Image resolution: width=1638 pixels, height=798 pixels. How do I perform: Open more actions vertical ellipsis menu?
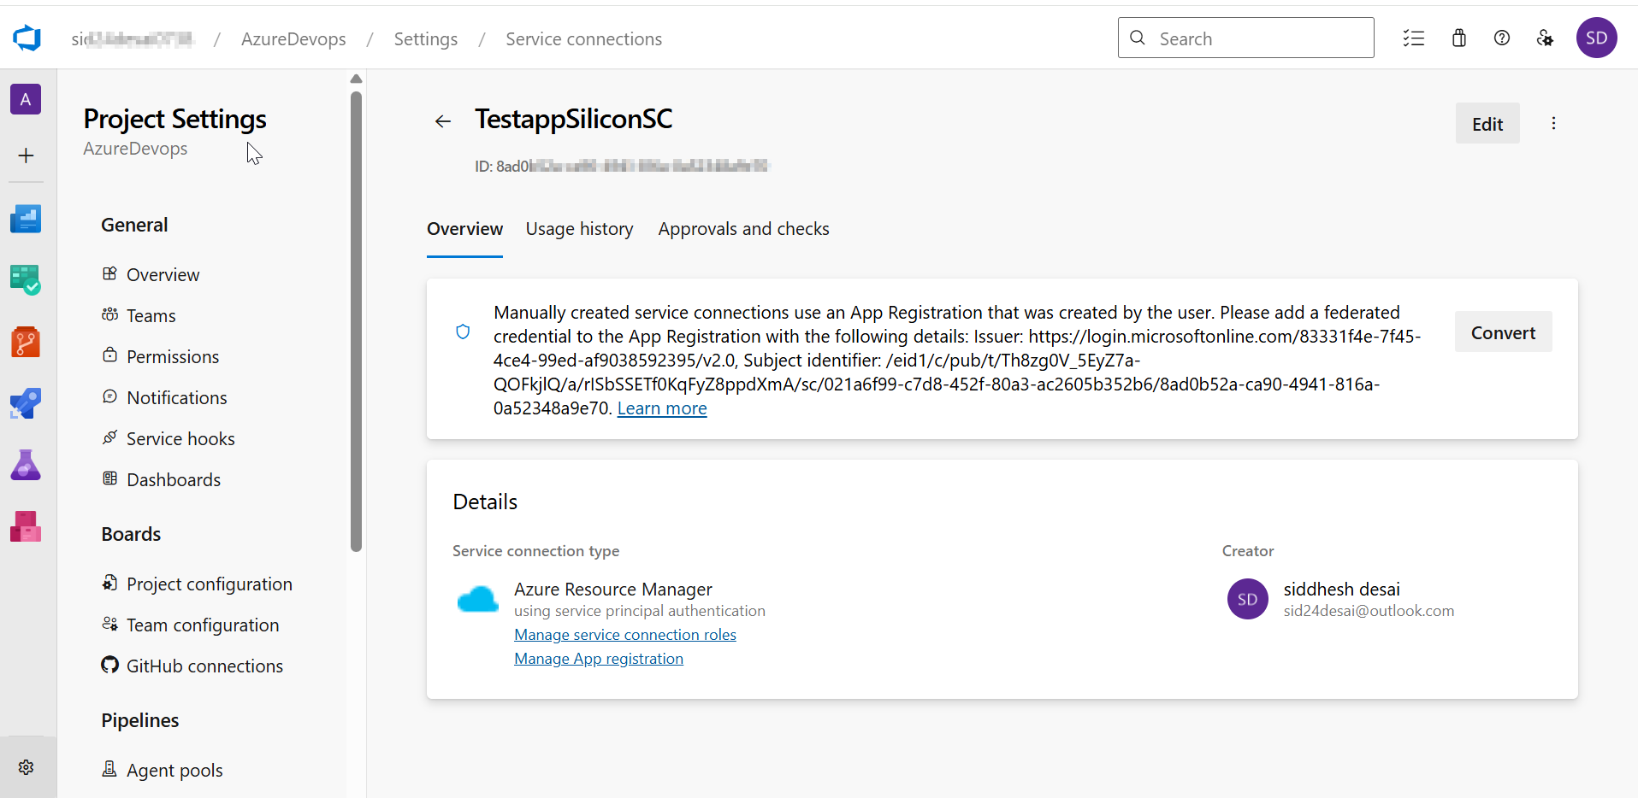[x=1553, y=123]
